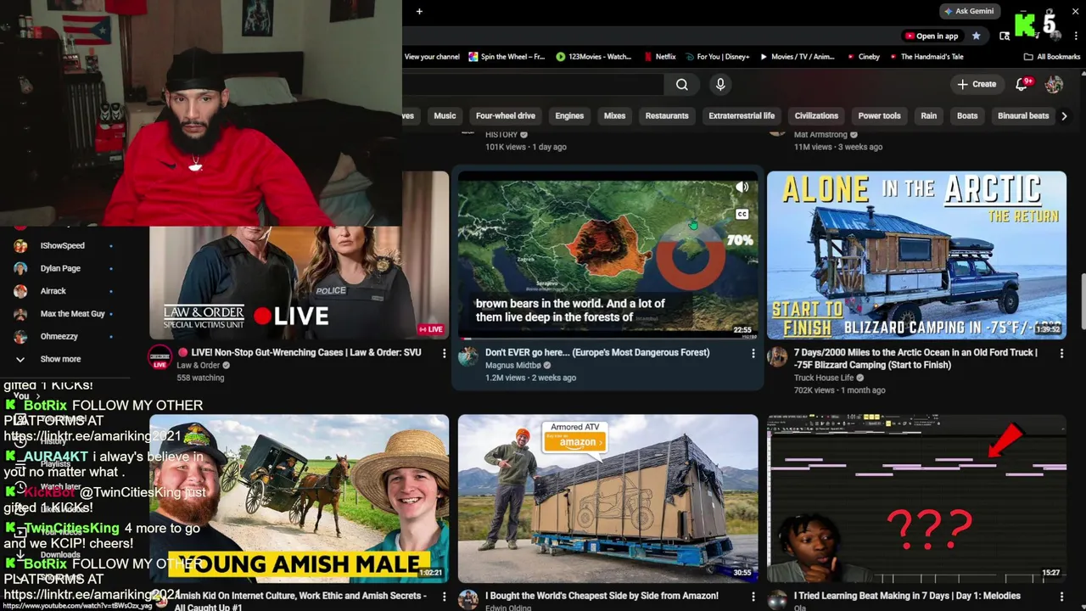Open the YouTube account avatar menu
1086x611 pixels.
(x=1054, y=84)
